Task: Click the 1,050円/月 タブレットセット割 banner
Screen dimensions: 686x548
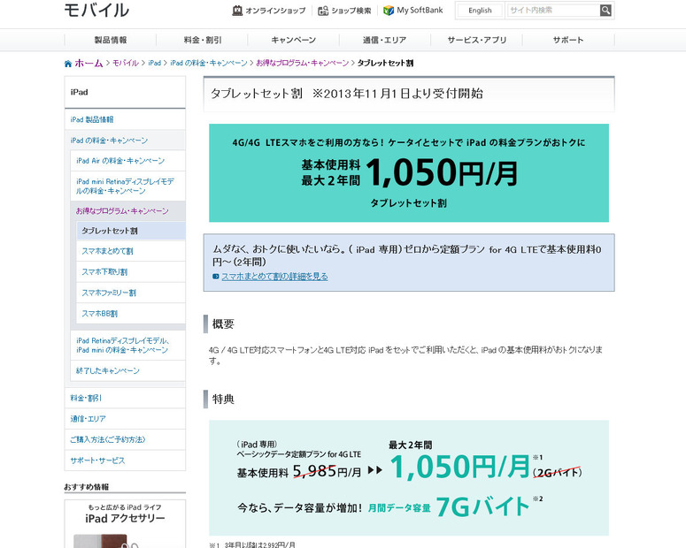Action: pyautogui.click(x=409, y=172)
